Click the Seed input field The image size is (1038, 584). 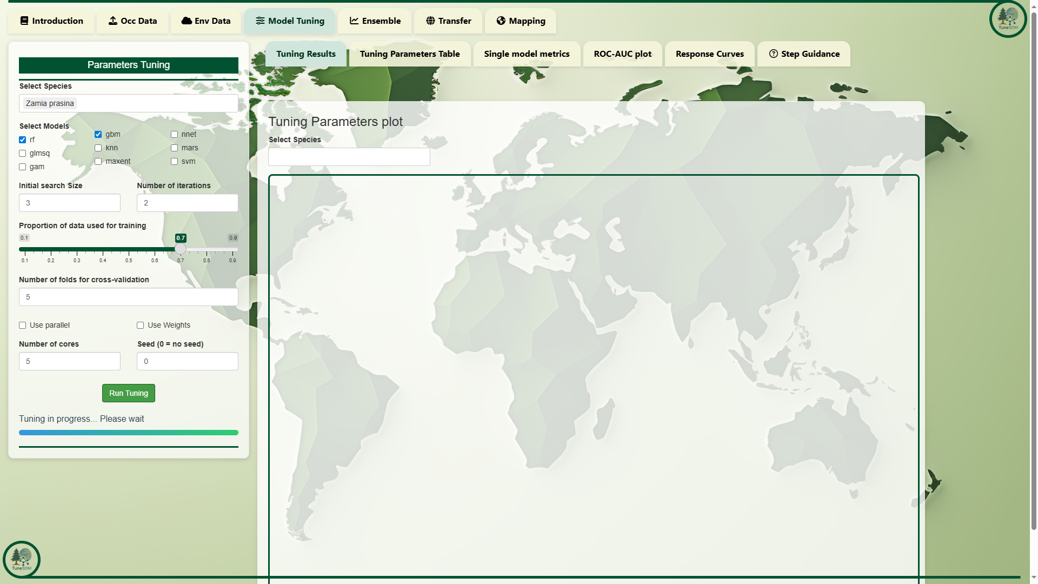pos(187,362)
